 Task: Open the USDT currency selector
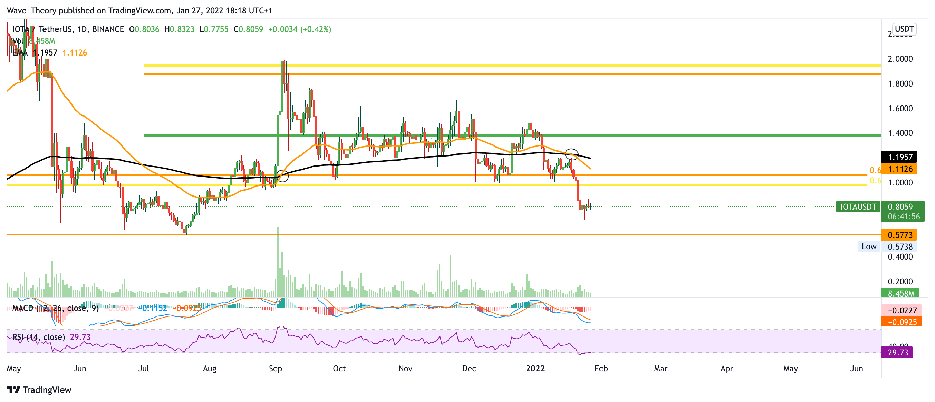(x=904, y=29)
